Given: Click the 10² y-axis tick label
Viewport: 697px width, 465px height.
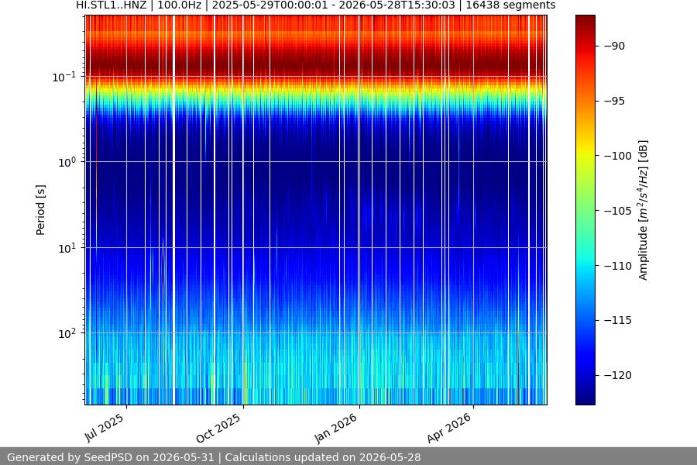Looking at the screenshot, I should click(67, 333).
